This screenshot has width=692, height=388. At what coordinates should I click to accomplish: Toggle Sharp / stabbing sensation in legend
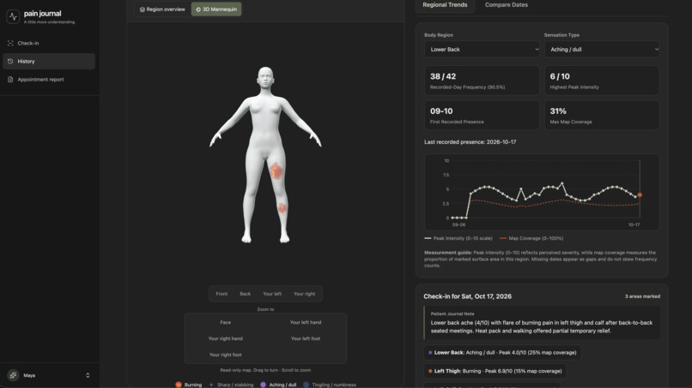(x=231, y=385)
